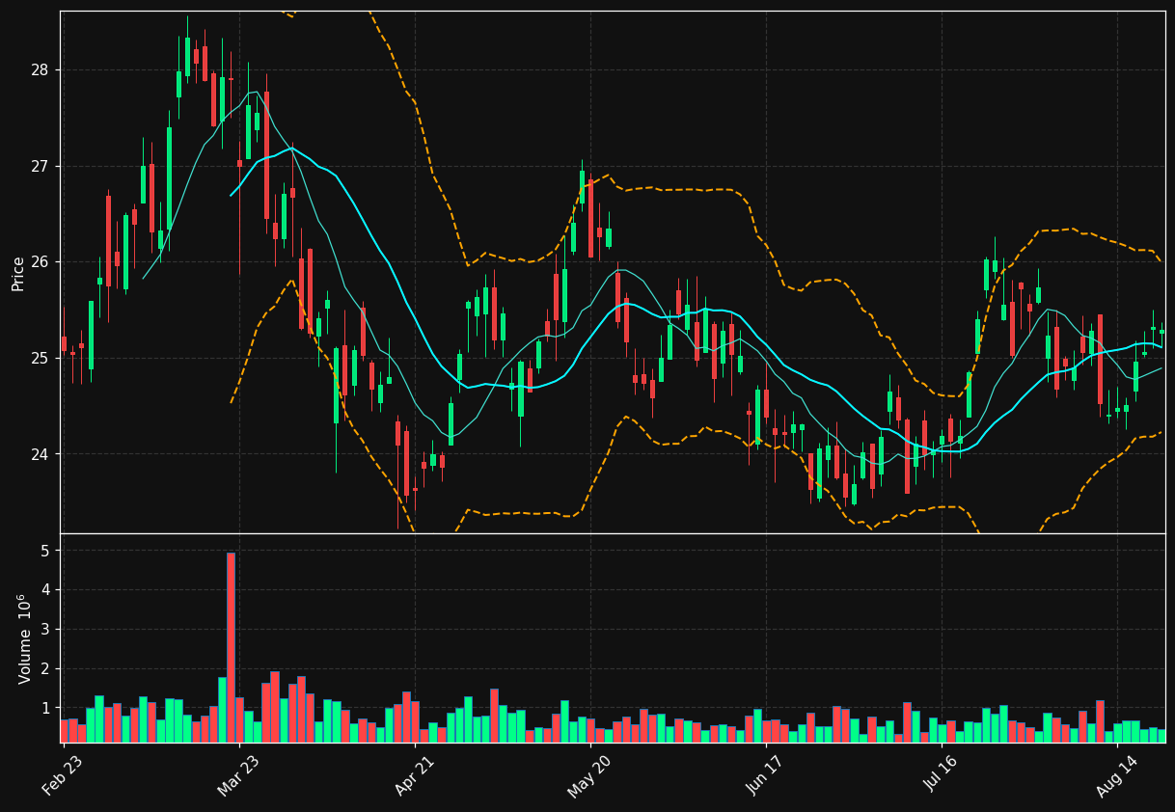Image resolution: width=1175 pixels, height=812 pixels.
Task: Click the volume axis label 1
Action: coord(44,709)
